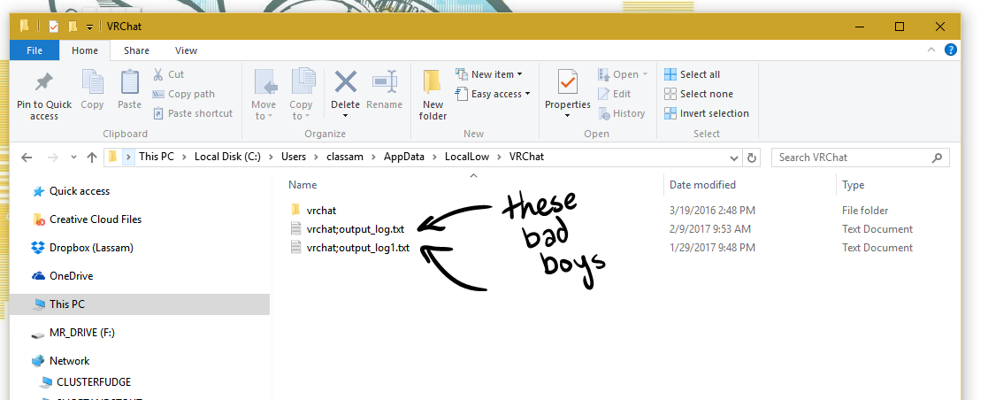Select This PC in navigation pane
This screenshot has width=988, height=400.
[x=140, y=304]
